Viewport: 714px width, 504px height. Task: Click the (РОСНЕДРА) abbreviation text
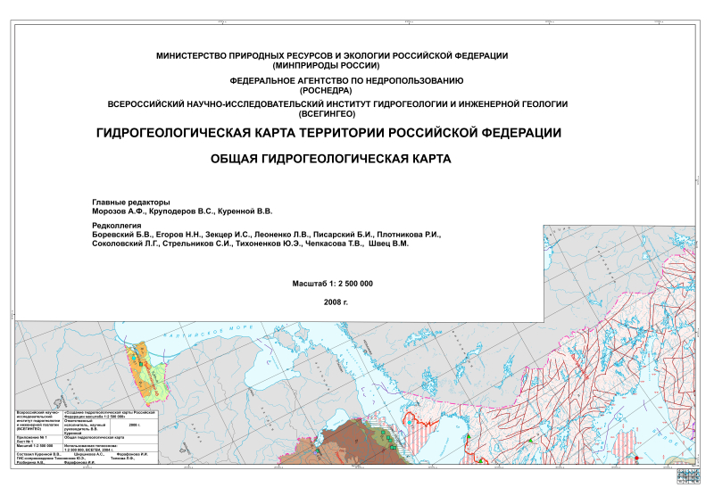click(327, 90)
